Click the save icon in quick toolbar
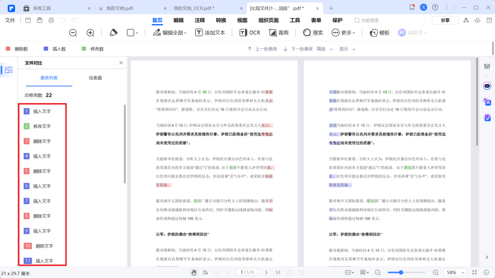495x278 pixels. coord(28,20)
